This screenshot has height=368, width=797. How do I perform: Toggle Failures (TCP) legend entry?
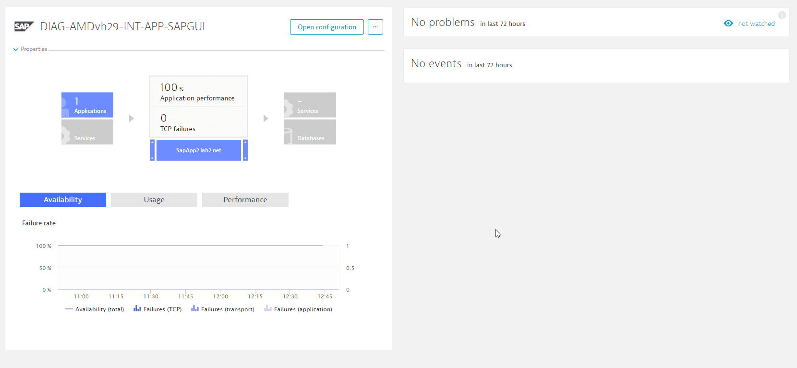click(x=157, y=309)
